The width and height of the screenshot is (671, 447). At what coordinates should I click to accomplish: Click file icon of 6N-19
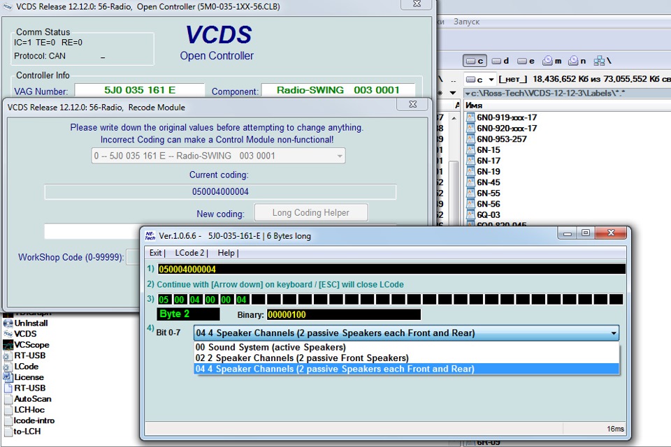click(x=470, y=172)
